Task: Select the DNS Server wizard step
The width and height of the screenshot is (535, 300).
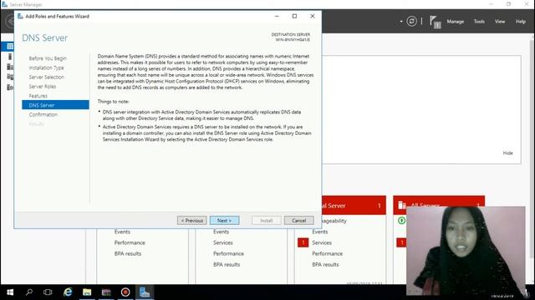Action: (55, 105)
